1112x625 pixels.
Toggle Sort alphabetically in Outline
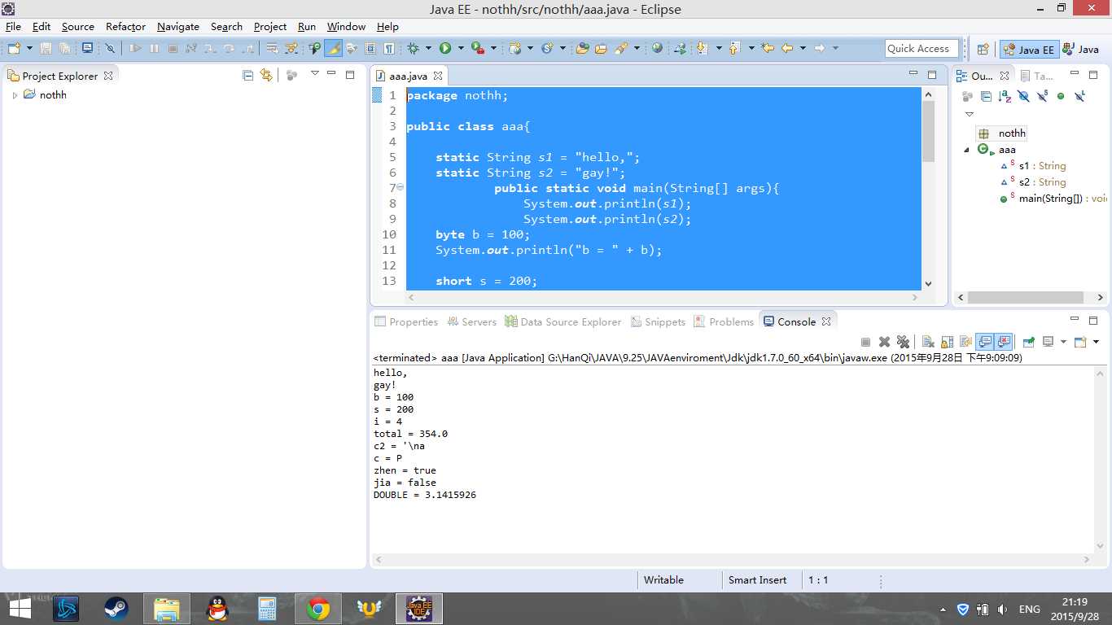click(x=1005, y=96)
